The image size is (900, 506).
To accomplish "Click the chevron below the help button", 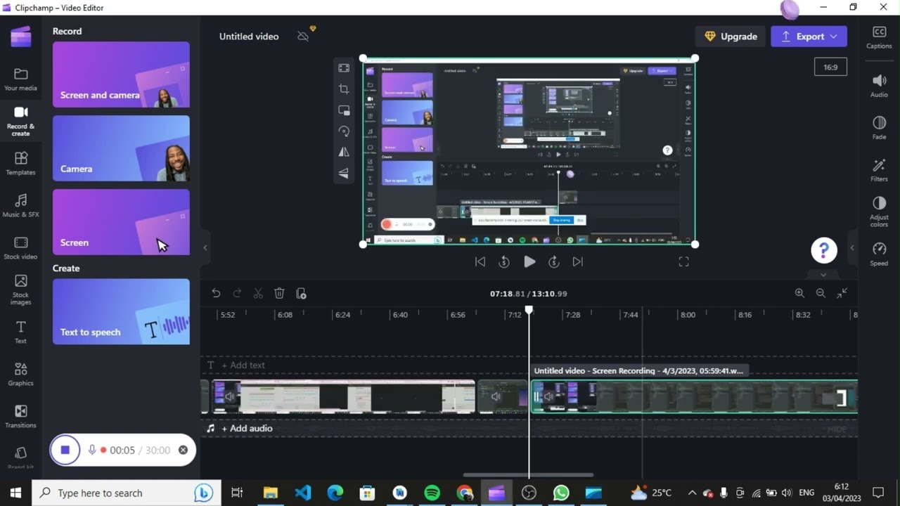I will click(823, 274).
